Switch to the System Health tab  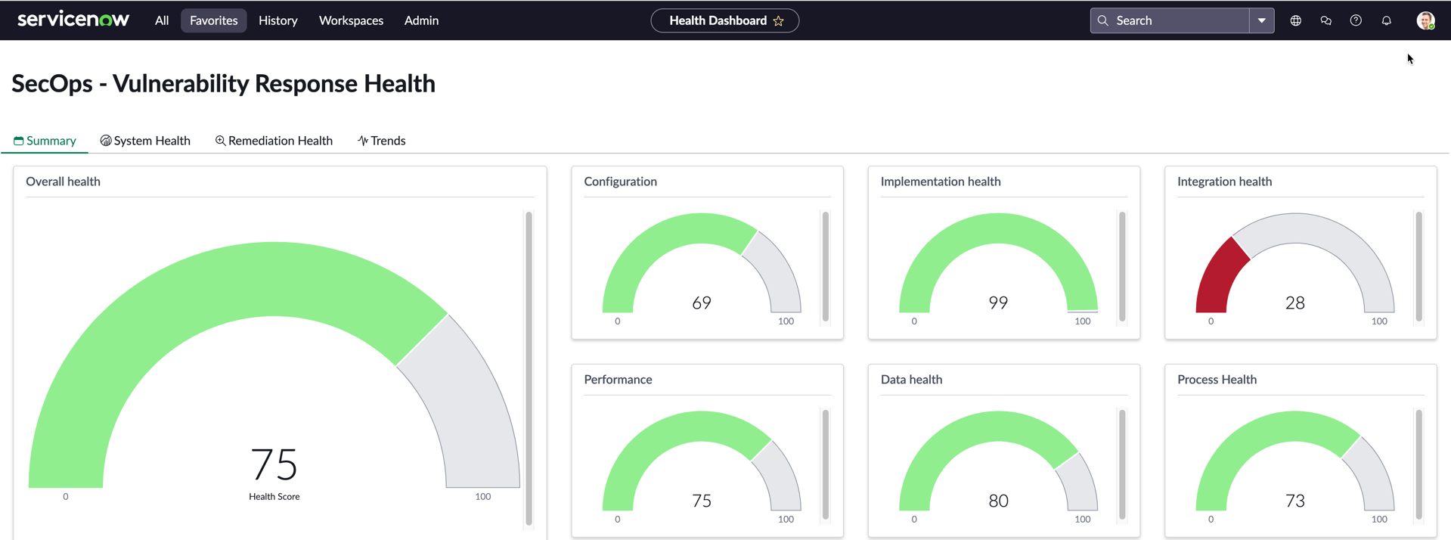pos(145,141)
